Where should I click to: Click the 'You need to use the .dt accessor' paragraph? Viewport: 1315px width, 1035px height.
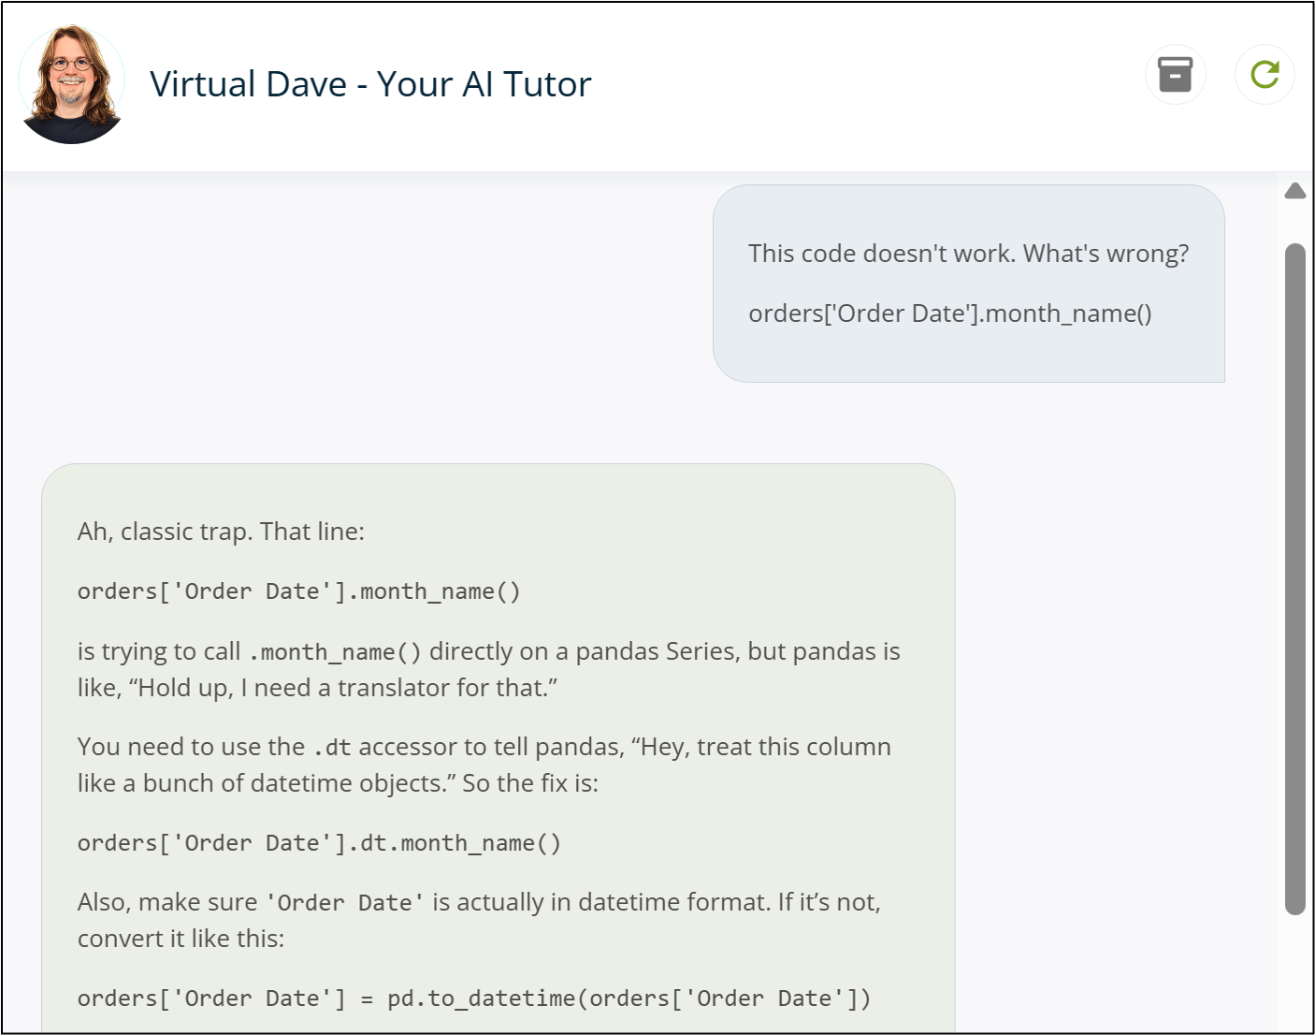coord(484,765)
